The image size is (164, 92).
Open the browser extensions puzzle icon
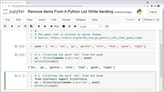point(155,6)
